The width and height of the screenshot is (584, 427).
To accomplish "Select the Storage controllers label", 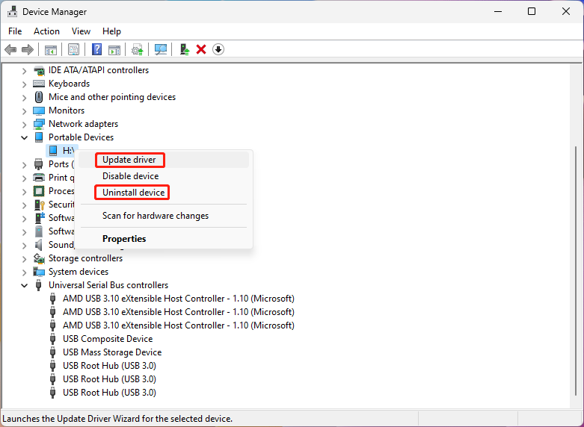I will (86, 258).
